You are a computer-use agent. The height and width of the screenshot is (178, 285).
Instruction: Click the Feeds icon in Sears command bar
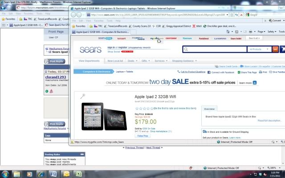point(236,32)
